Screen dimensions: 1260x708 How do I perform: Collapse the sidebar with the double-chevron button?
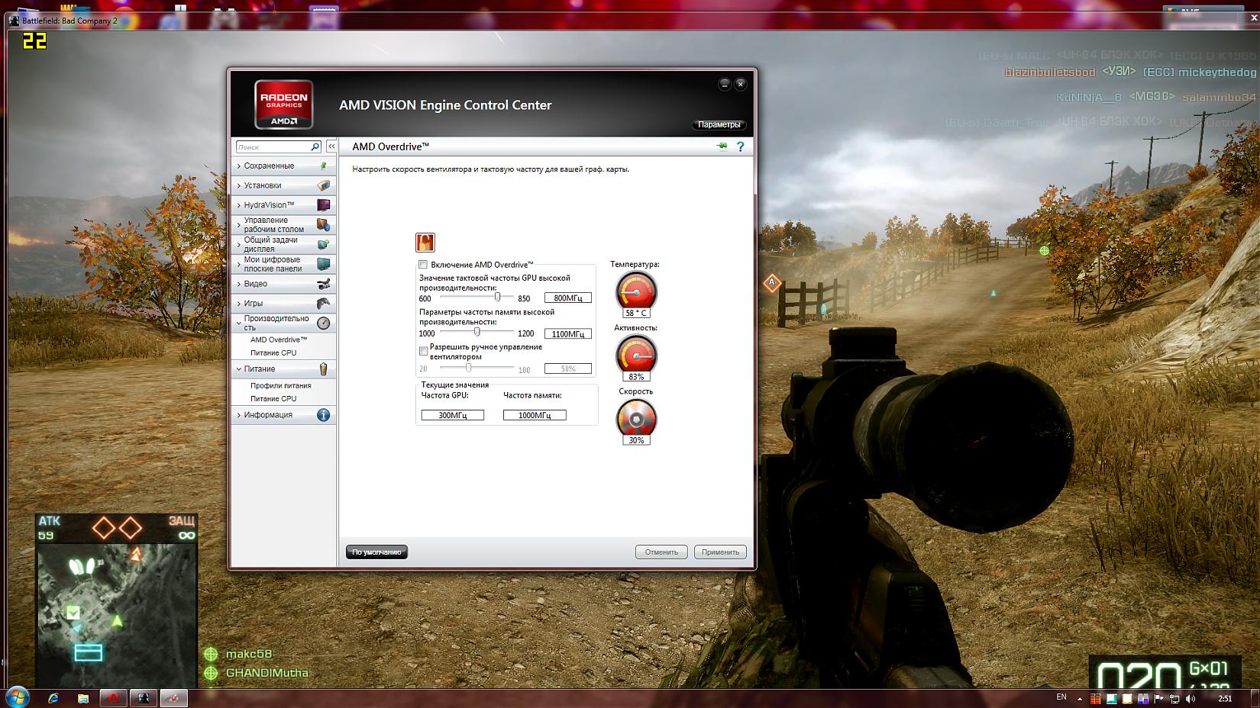(x=331, y=146)
